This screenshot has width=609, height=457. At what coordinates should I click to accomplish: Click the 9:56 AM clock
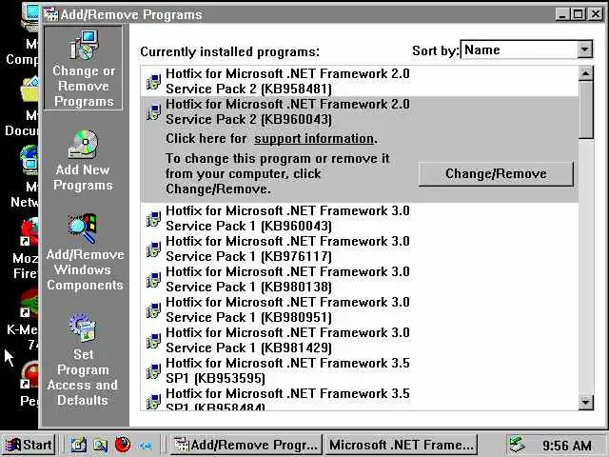567,446
